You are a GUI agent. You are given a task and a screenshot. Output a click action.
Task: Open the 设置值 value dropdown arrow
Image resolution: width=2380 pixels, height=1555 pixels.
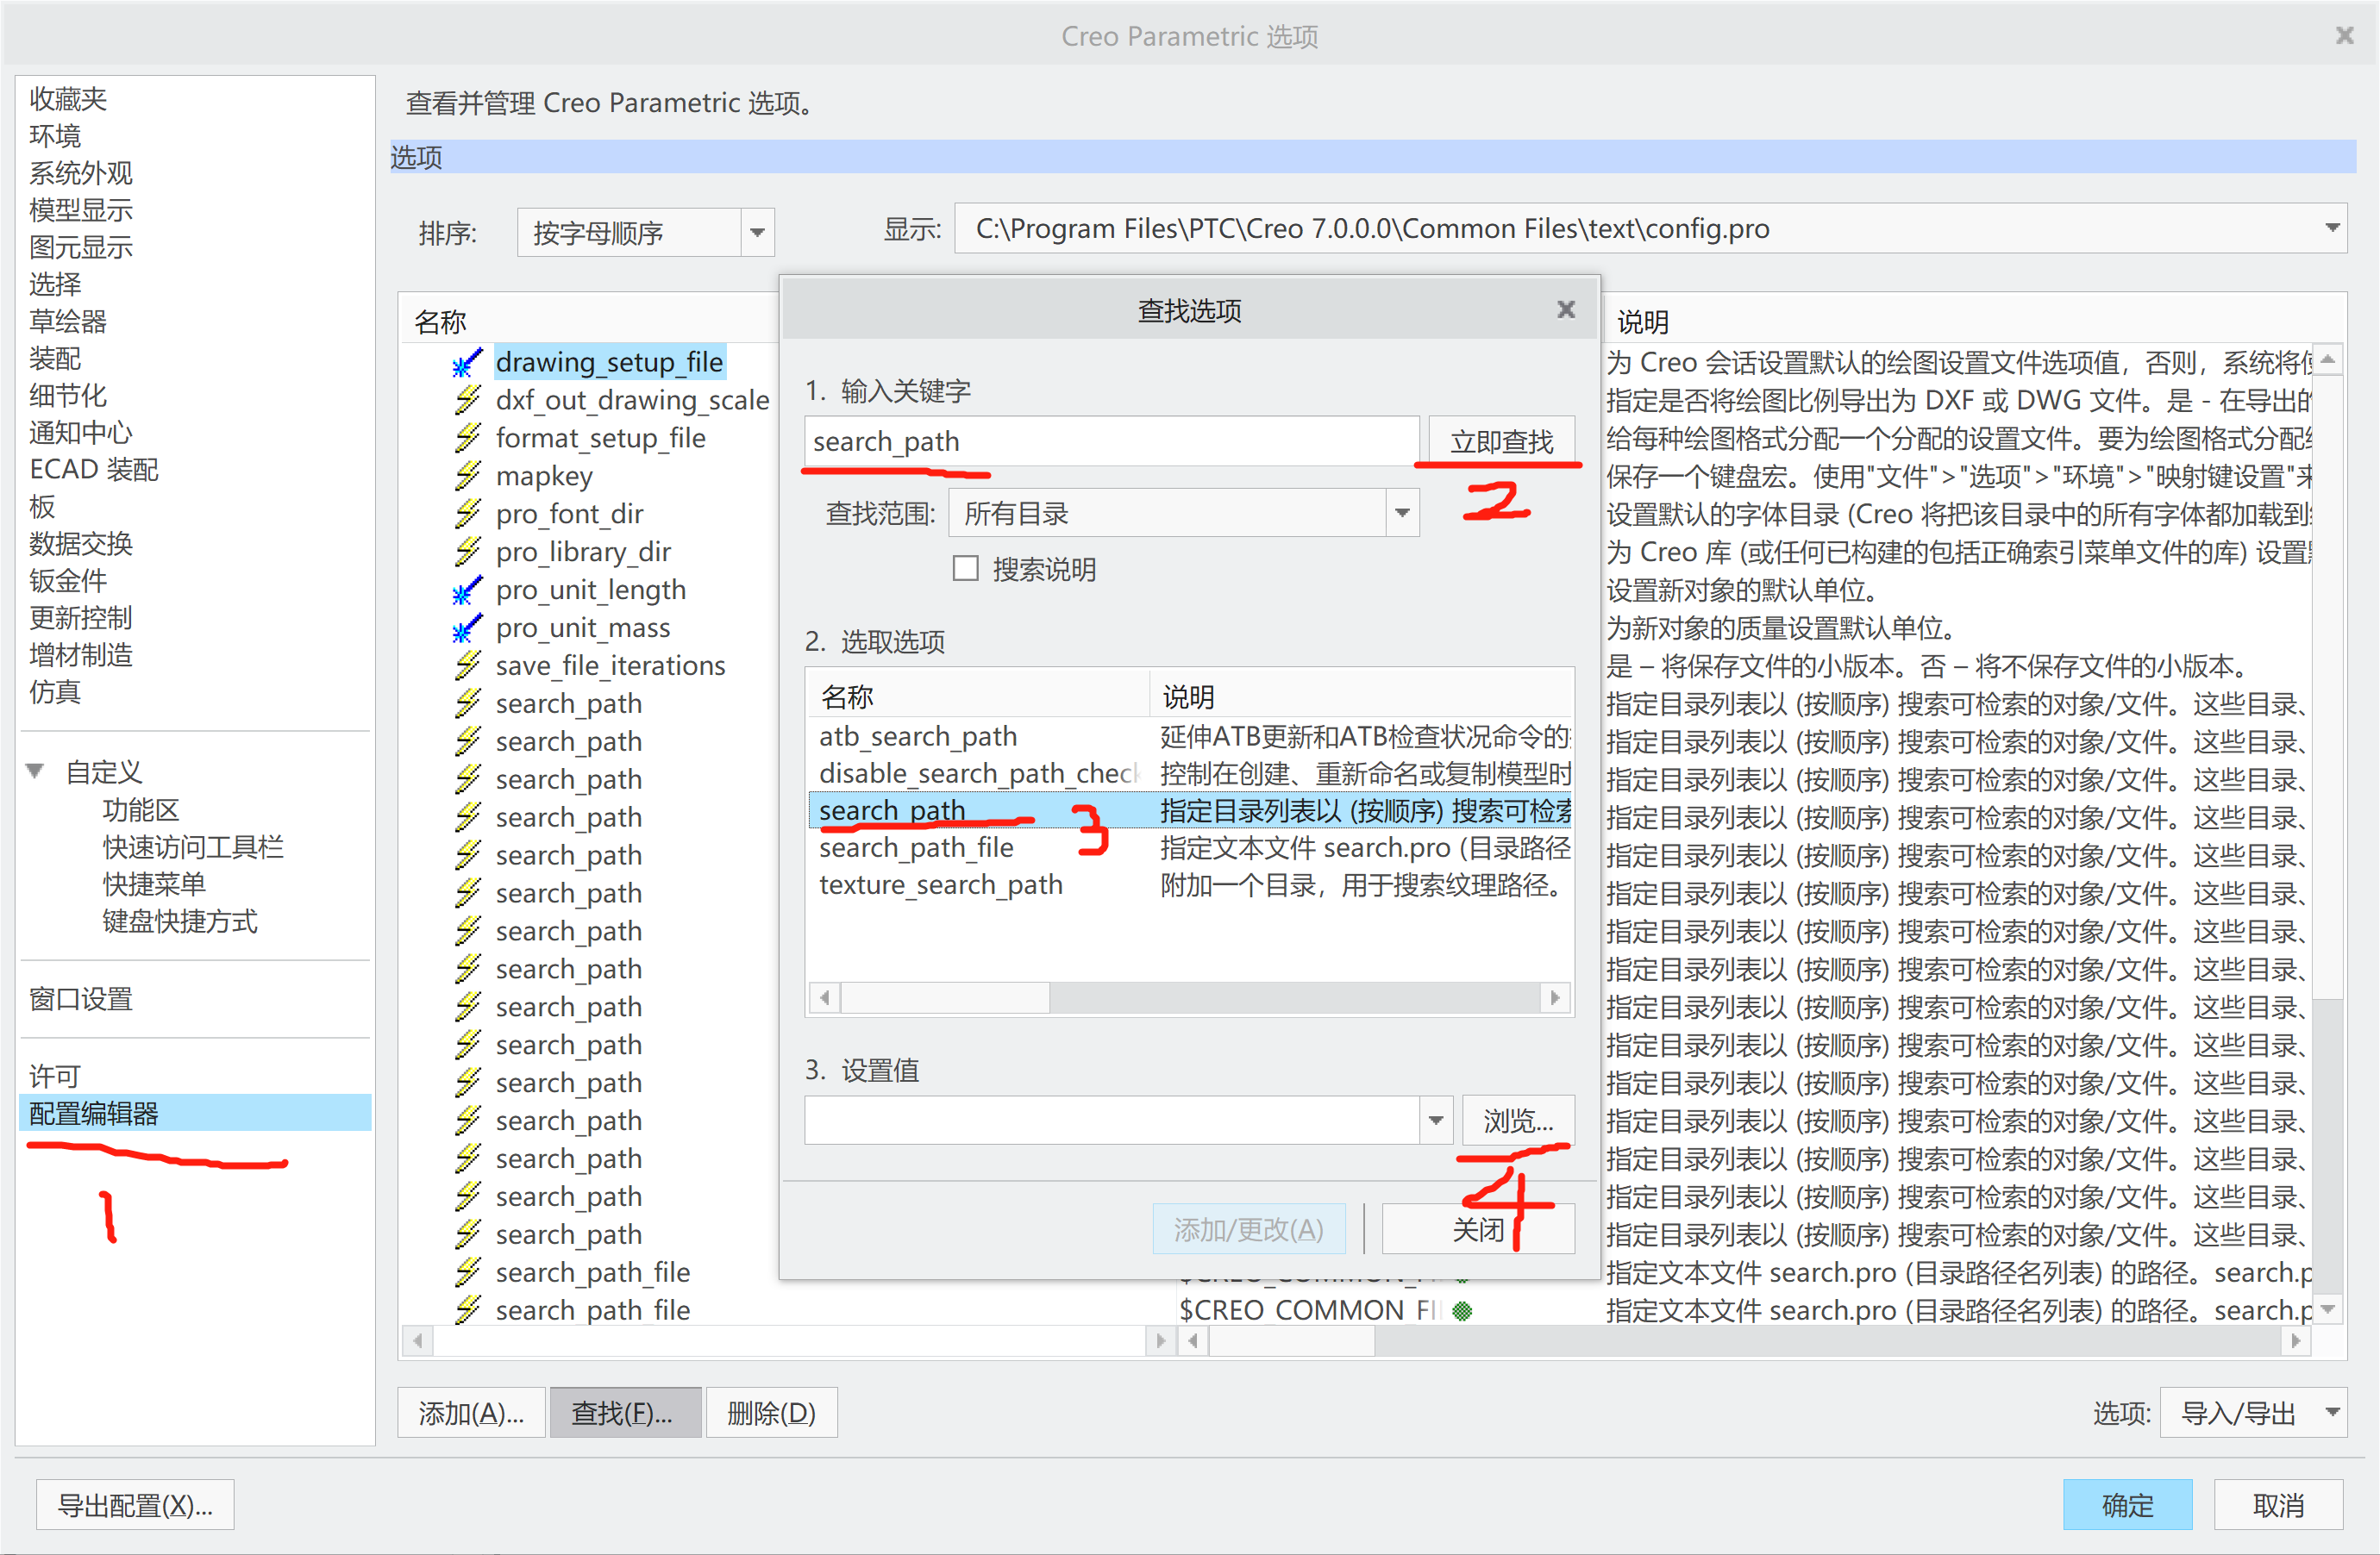click(1436, 1121)
